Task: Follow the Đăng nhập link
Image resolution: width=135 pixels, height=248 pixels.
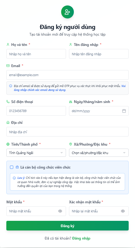Action: 81,238
